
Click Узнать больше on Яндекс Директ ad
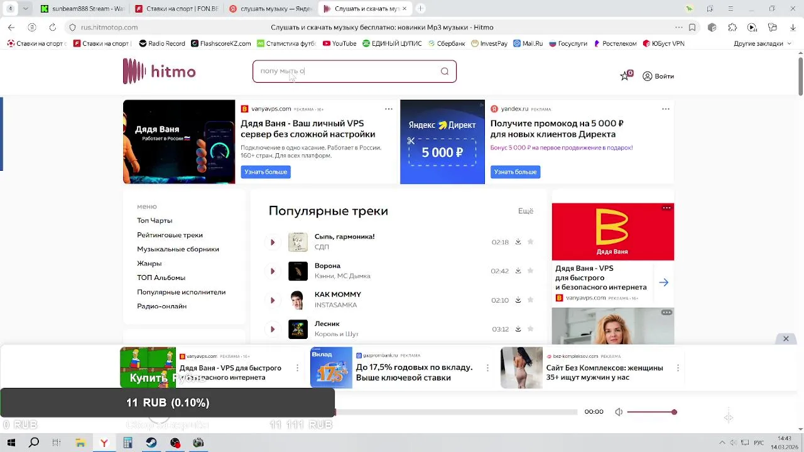(x=515, y=172)
